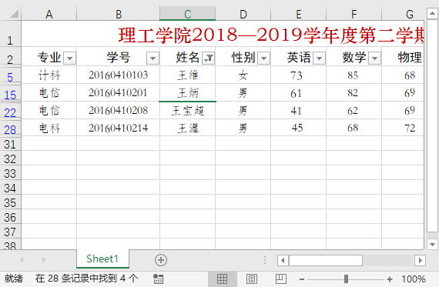Go to next sheet tab arrow
The image size is (439, 287).
[43, 260]
